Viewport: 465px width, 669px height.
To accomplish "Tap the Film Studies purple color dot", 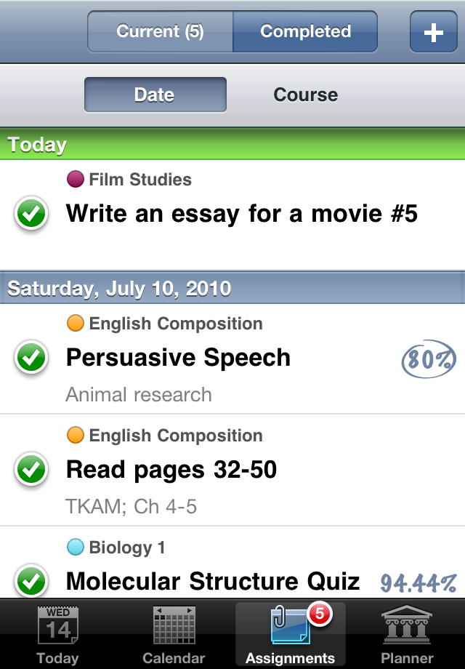I will point(75,180).
